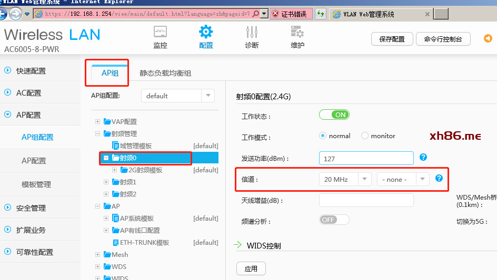Open the 诊断 diagnostics icon
This screenshot has height=280, width=497.
click(252, 33)
